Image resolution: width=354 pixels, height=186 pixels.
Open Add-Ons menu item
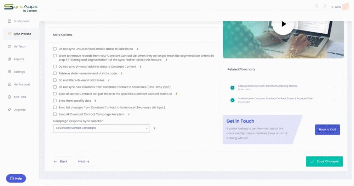[20, 97]
